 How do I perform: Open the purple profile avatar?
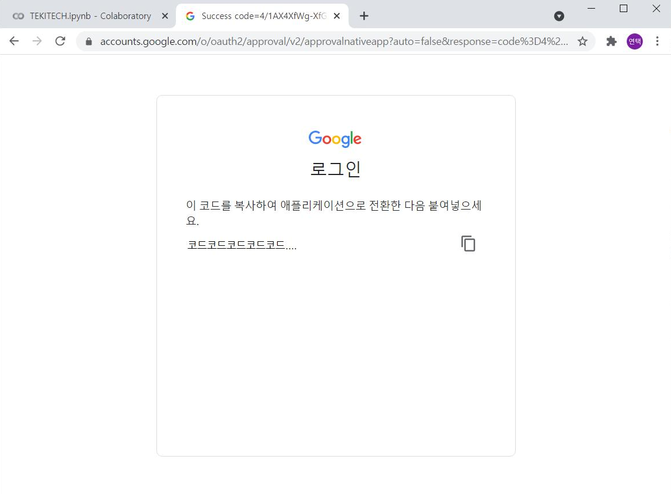635,41
